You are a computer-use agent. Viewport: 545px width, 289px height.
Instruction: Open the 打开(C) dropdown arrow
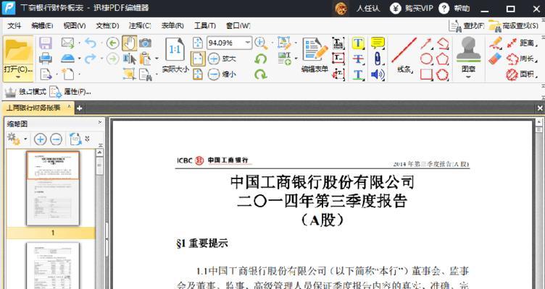coord(17,77)
